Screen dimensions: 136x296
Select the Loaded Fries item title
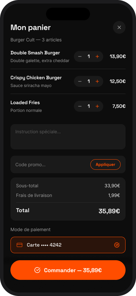click(25, 103)
